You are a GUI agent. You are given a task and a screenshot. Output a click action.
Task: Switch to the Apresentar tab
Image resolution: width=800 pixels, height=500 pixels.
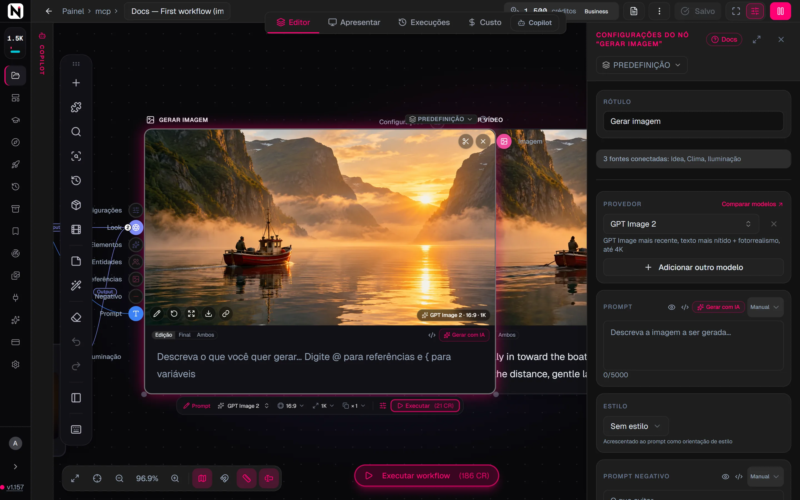click(x=354, y=22)
